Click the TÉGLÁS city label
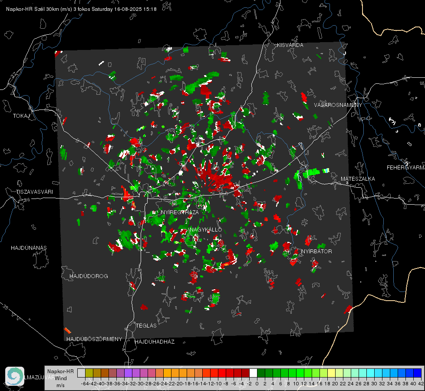The width and height of the screenshot is (425, 391). (146, 326)
